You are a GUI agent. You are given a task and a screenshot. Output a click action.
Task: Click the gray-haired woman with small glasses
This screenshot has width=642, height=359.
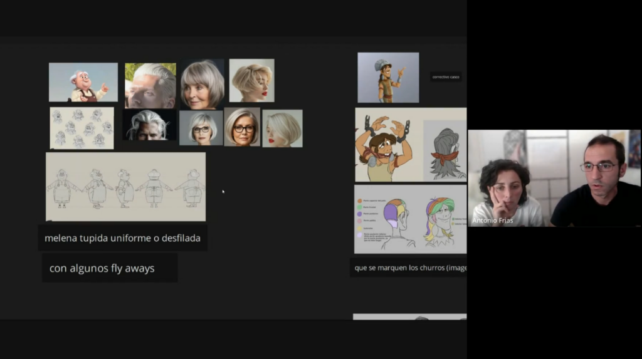201,128
